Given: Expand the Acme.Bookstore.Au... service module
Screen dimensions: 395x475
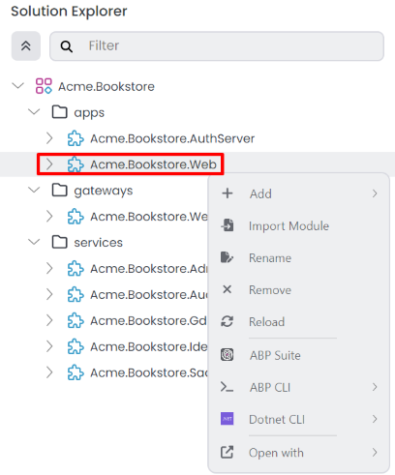Looking at the screenshot, I should (49, 294).
